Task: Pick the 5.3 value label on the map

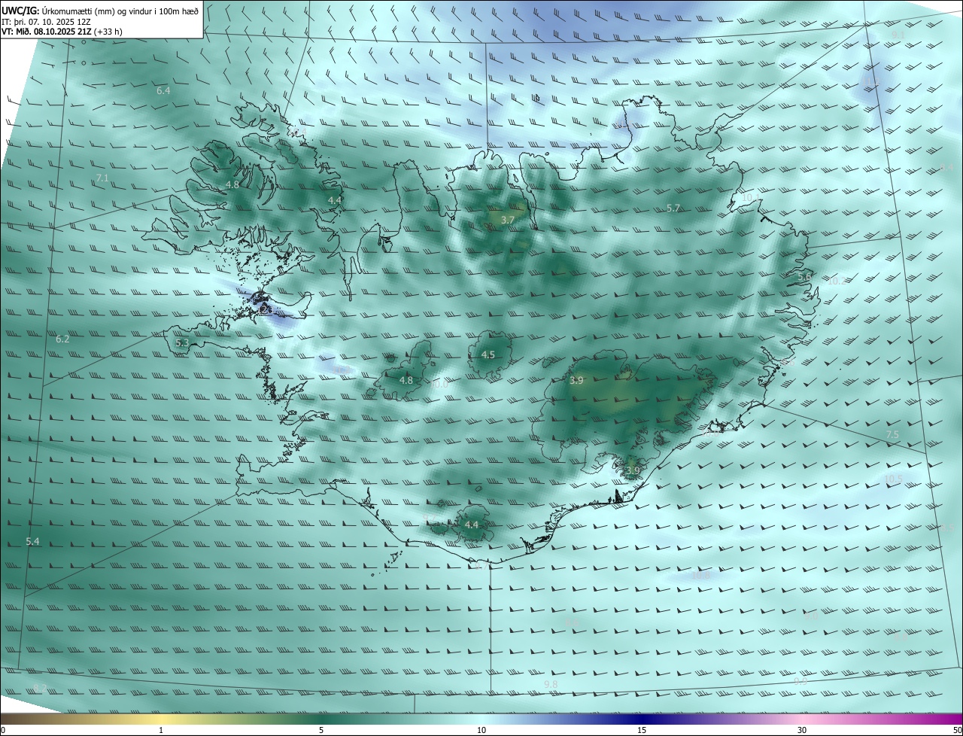Action: (182, 343)
